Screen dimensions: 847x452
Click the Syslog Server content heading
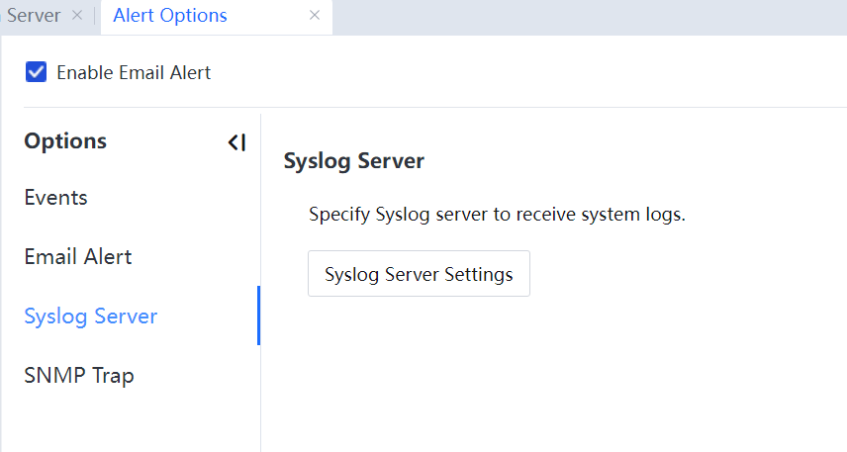[353, 161]
